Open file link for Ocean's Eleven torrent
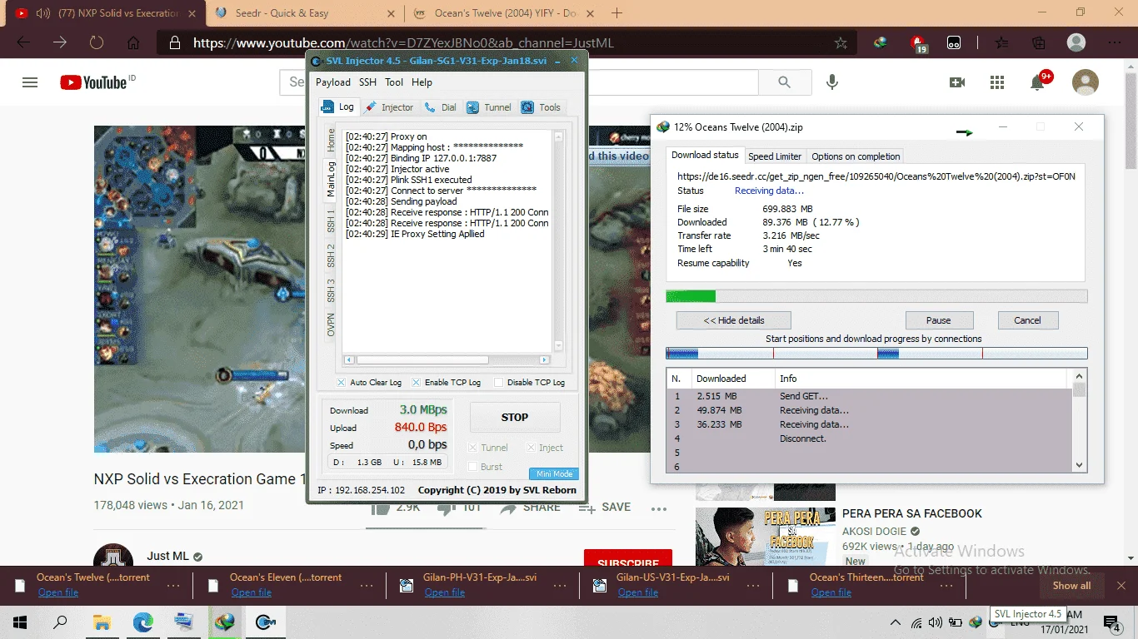Screen dimensions: 1138x639 click(x=252, y=592)
